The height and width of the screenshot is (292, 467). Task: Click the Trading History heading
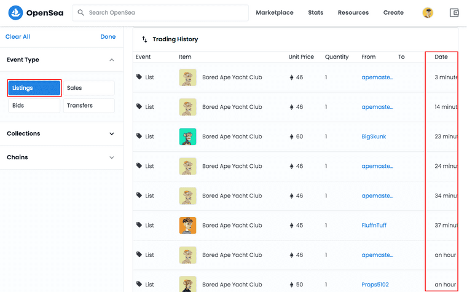coord(175,39)
